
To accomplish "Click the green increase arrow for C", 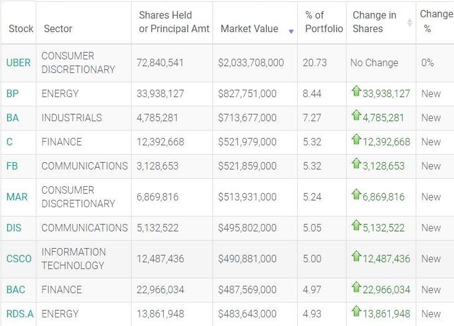I will click(356, 140).
